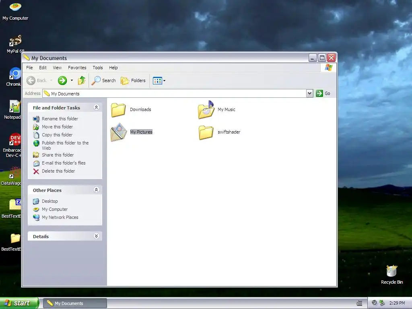Select the Recycle Bin desktop icon
The width and height of the screenshot is (412, 309).
pos(392,274)
